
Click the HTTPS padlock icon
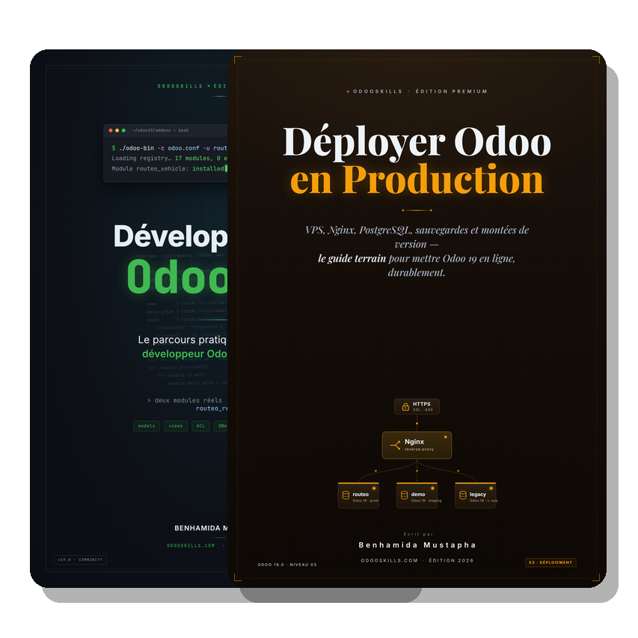click(405, 406)
